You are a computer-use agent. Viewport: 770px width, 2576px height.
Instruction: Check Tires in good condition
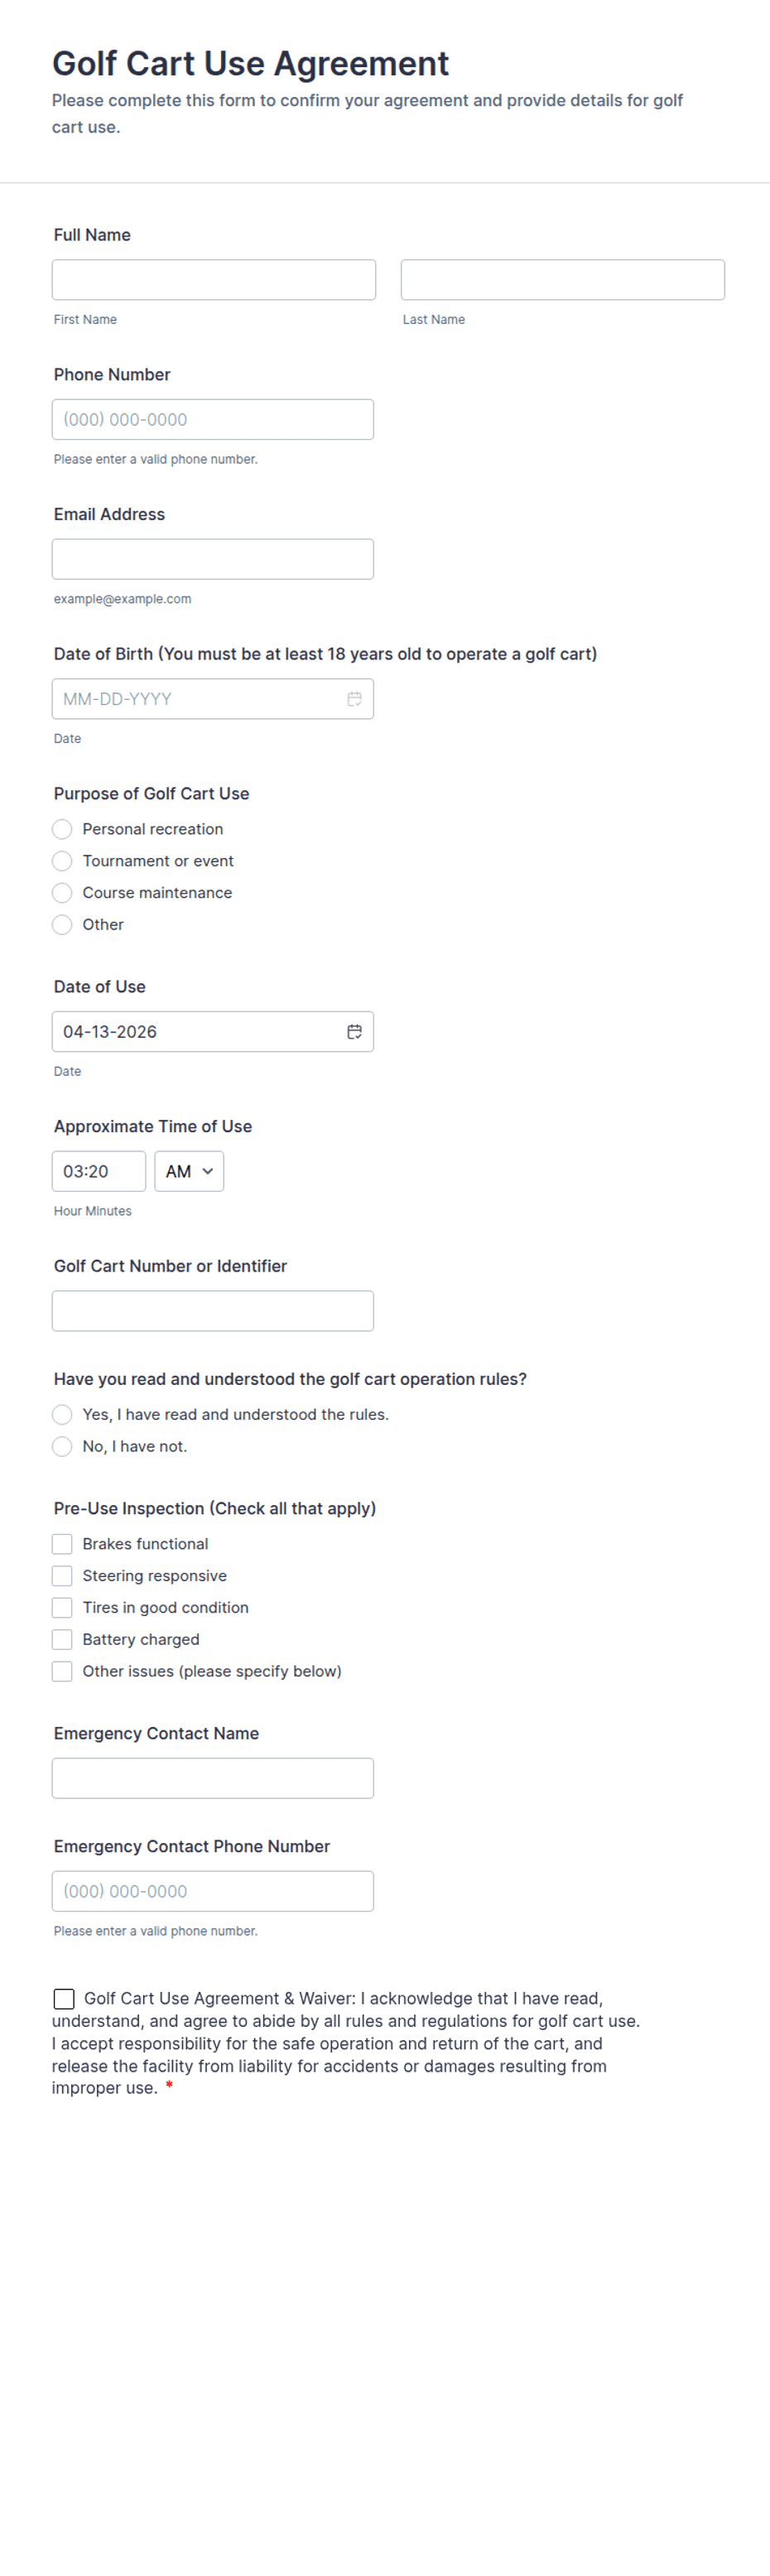[x=62, y=1609]
